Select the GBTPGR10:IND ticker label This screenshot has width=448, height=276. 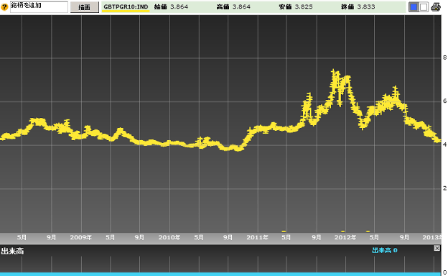pos(126,7)
